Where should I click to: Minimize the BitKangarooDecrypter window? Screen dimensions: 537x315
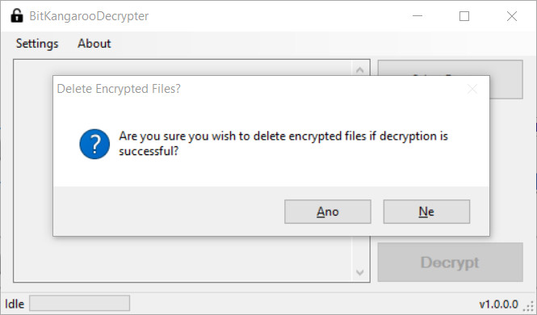click(x=417, y=16)
